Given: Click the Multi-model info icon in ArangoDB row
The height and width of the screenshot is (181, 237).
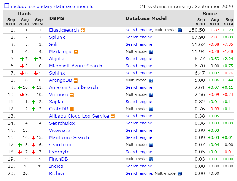Looking at the screenshot, I should pyautogui.click(x=151, y=80).
